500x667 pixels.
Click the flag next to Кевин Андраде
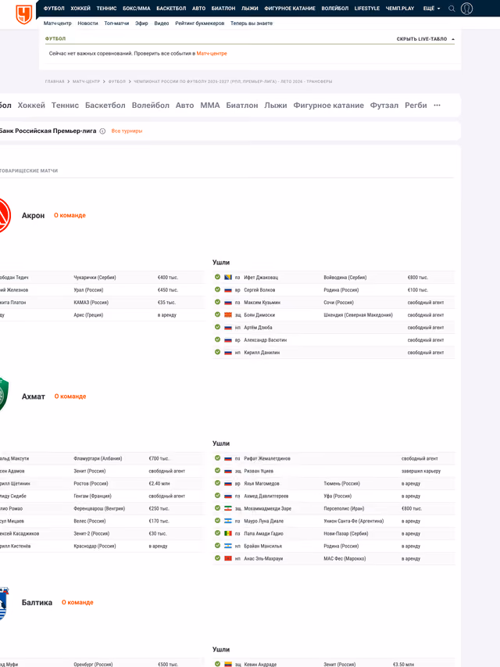228,664
